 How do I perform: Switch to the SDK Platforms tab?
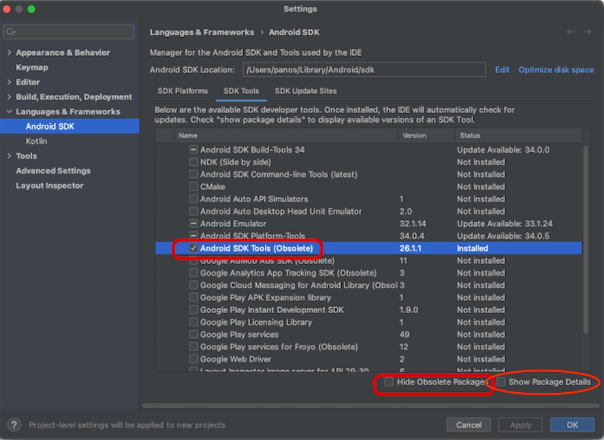point(183,91)
